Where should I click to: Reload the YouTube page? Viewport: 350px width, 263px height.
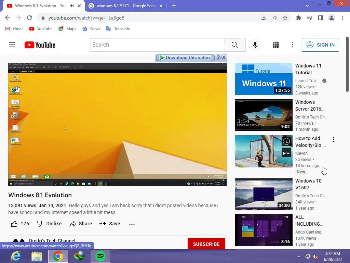29,18
